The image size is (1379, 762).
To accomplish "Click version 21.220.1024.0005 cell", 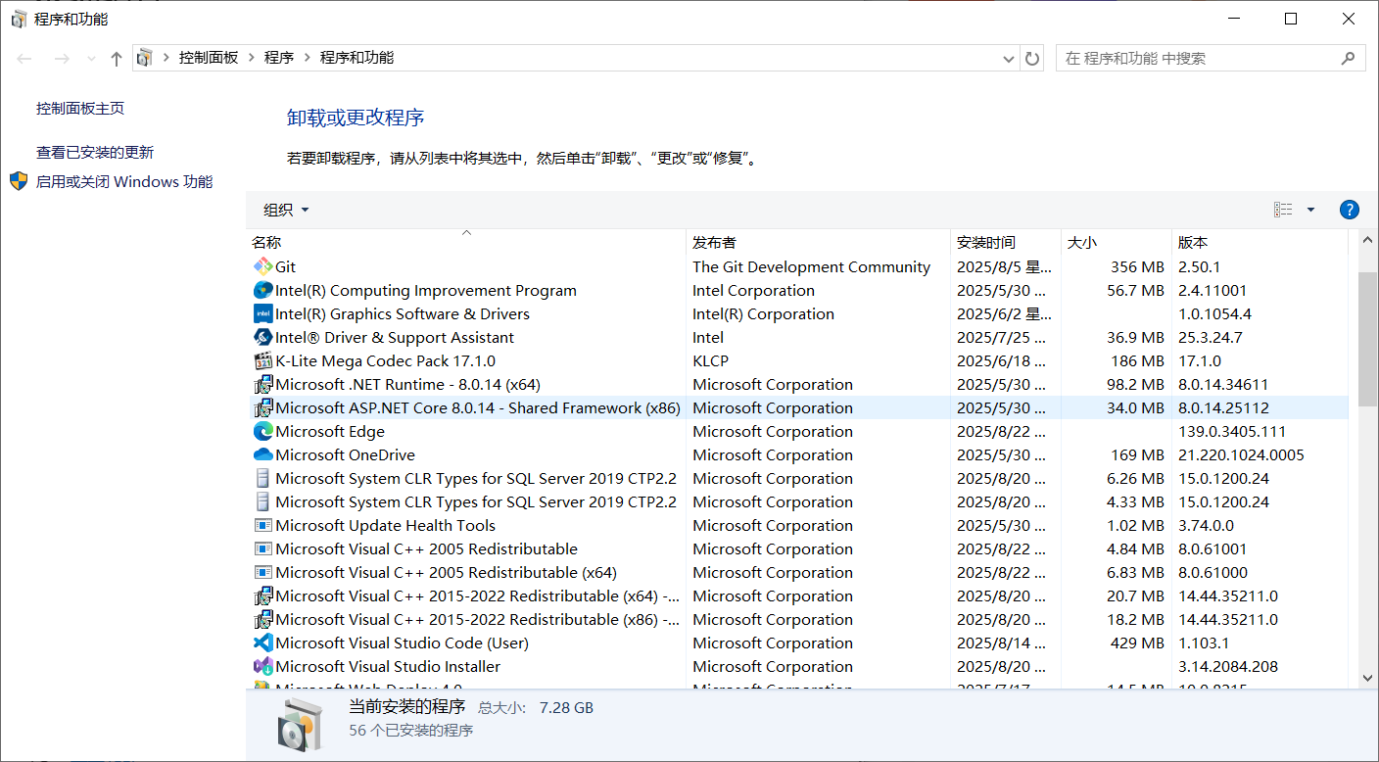I will click(x=1241, y=454).
